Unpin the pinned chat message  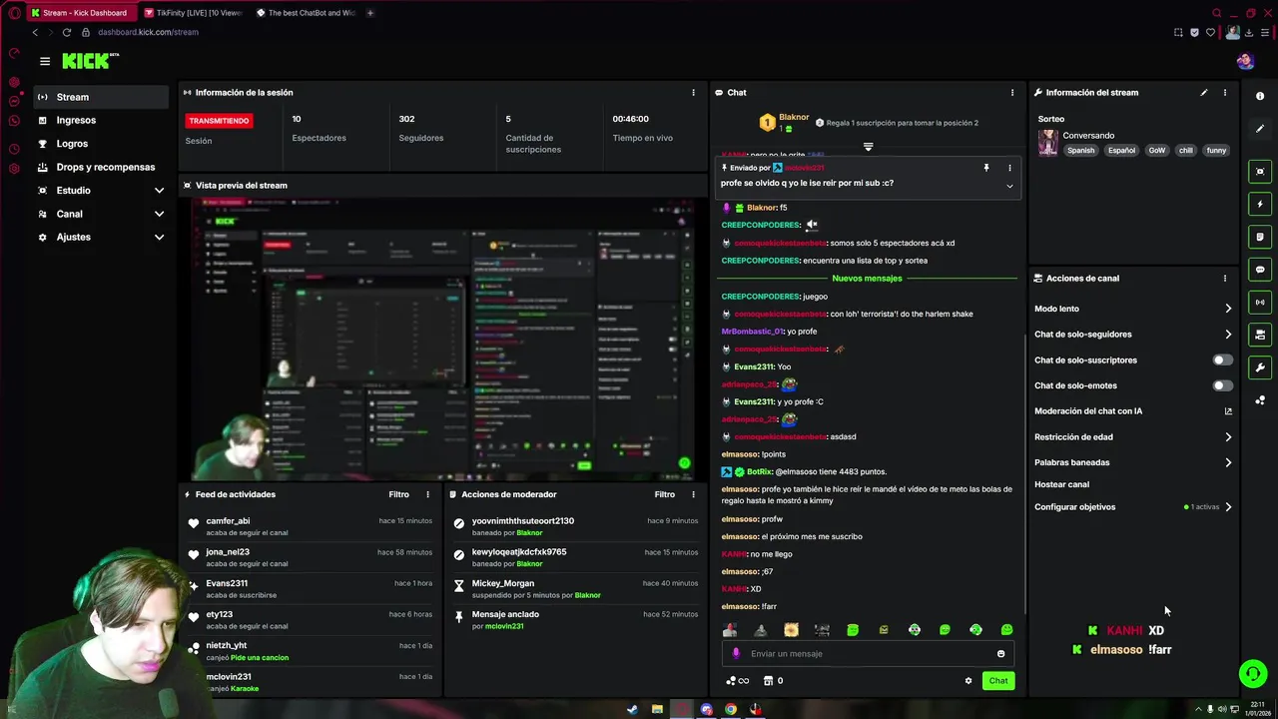pyautogui.click(x=986, y=168)
